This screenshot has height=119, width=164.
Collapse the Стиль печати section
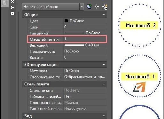pos(104,84)
